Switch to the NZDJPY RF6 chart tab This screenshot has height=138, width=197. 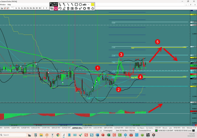coord(87,128)
